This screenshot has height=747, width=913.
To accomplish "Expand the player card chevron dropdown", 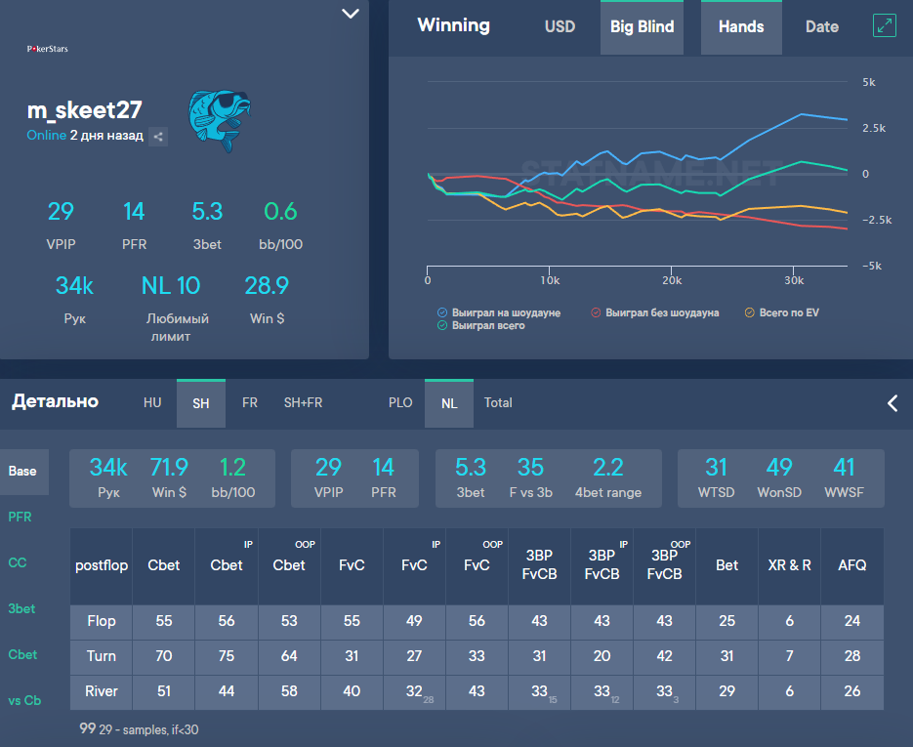I will 351,14.
